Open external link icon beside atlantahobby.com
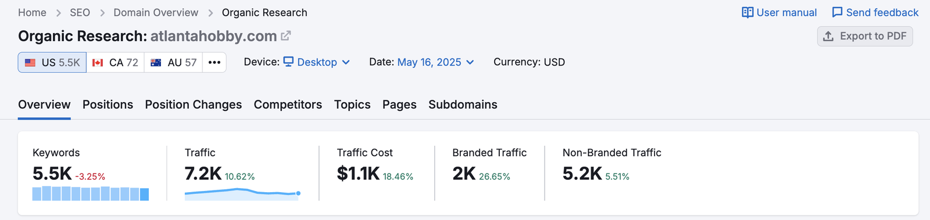Image resolution: width=930 pixels, height=220 pixels. (285, 36)
